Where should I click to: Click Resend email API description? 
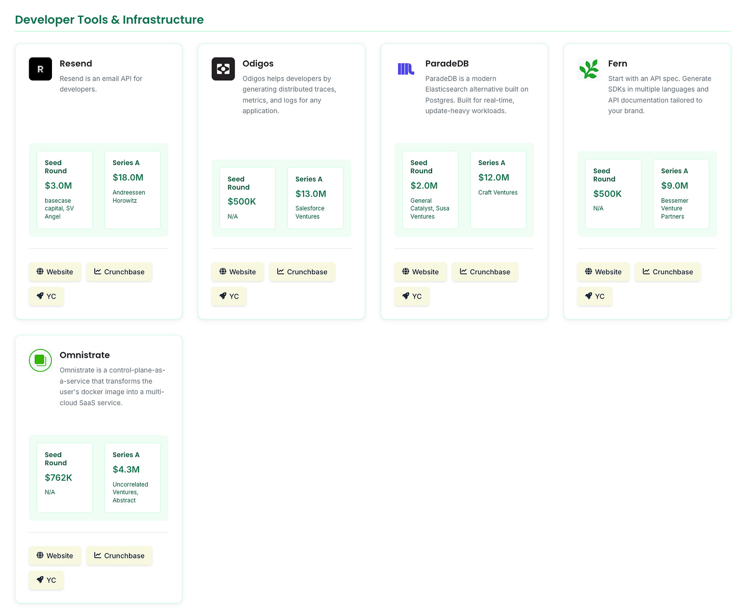(101, 84)
